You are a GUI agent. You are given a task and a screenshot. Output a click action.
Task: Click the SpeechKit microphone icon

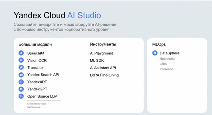21,53
